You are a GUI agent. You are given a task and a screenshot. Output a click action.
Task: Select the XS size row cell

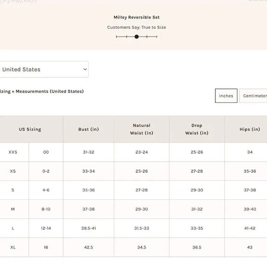13,171
